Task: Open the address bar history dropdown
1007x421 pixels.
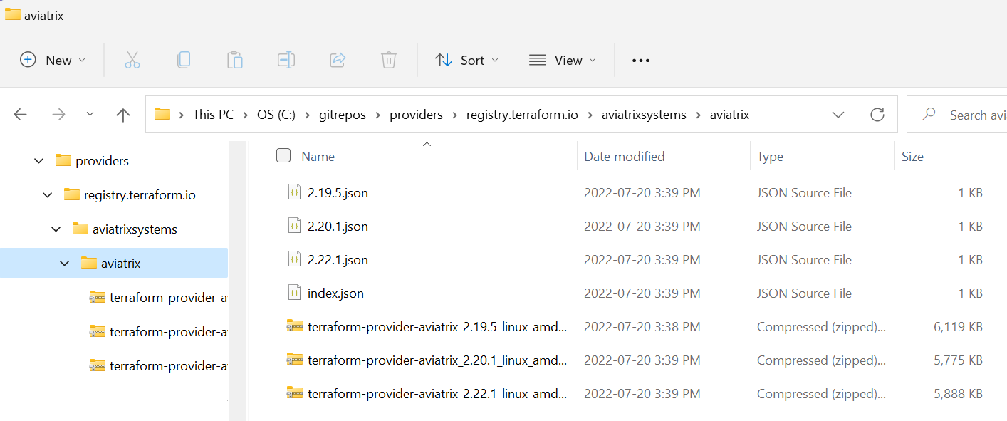Action: click(x=838, y=114)
